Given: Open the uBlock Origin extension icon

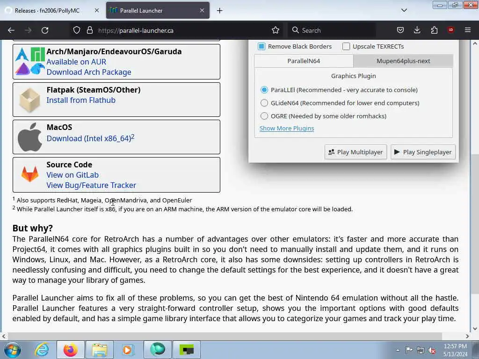Looking at the screenshot, I should (x=450, y=30).
